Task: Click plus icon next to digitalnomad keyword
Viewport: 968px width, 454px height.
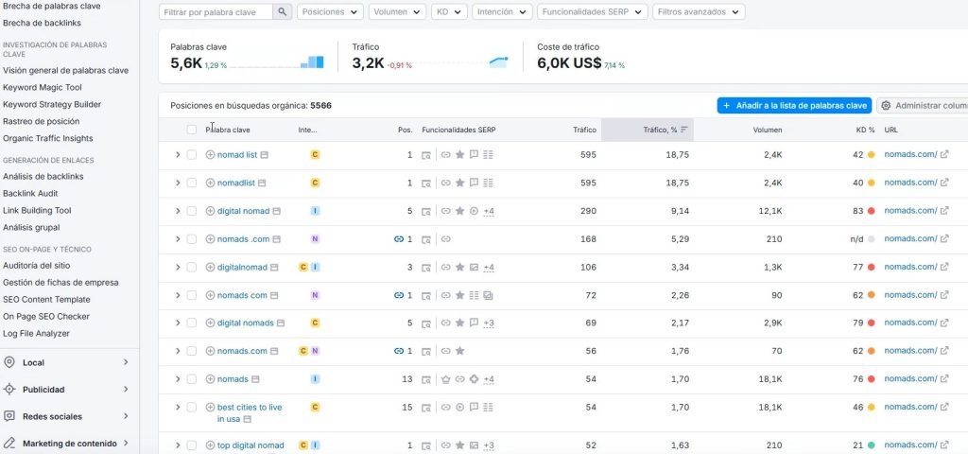Action: coord(210,267)
